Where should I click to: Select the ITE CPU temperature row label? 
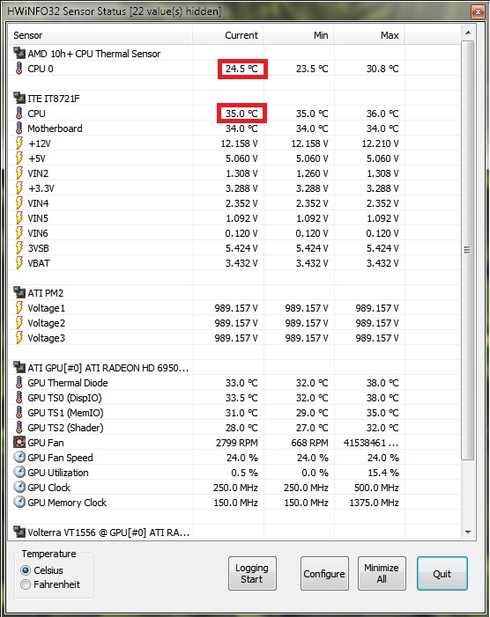[36, 114]
